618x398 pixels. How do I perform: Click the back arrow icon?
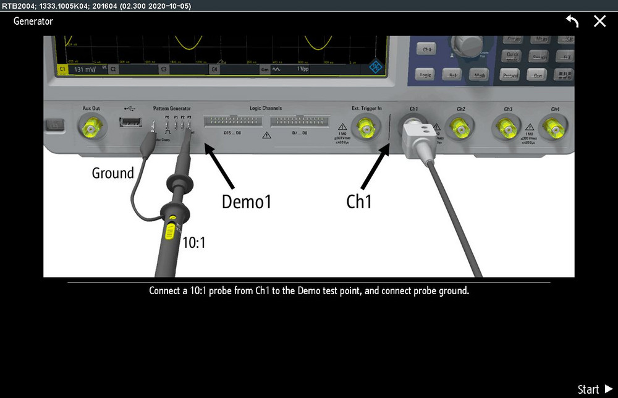click(572, 21)
